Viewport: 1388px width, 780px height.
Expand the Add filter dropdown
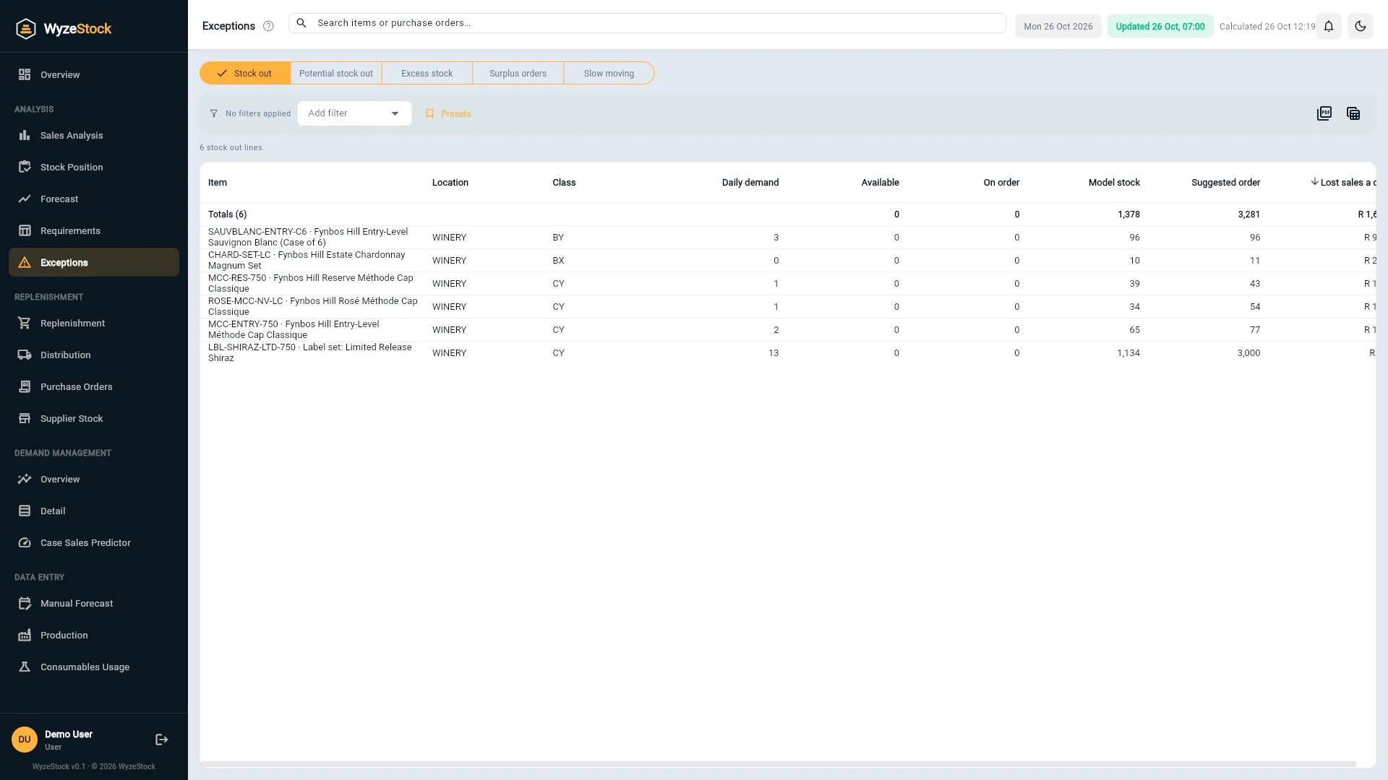coord(354,113)
